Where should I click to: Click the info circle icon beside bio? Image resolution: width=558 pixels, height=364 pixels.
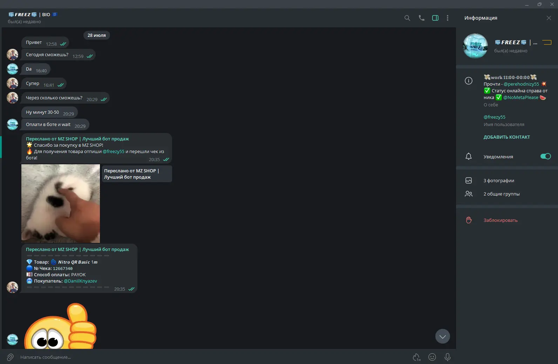[469, 81]
